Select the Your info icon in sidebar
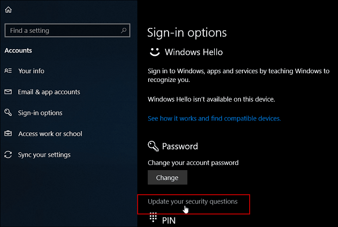The width and height of the screenshot is (338, 227). [x=8, y=70]
